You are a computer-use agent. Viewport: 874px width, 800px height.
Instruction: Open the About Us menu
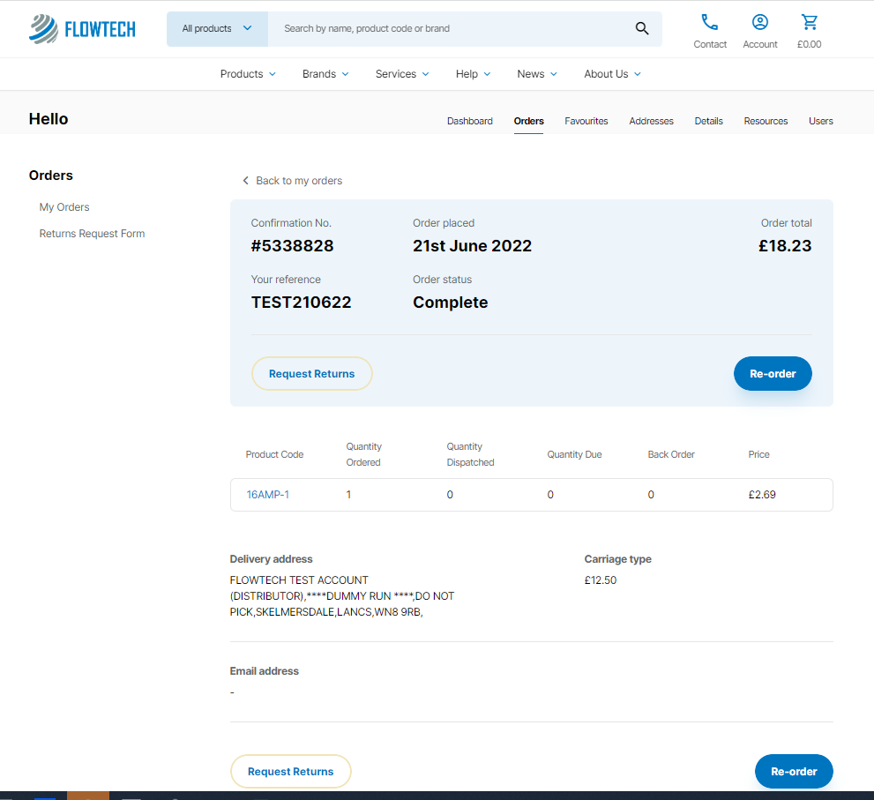pyautogui.click(x=613, y=74)
